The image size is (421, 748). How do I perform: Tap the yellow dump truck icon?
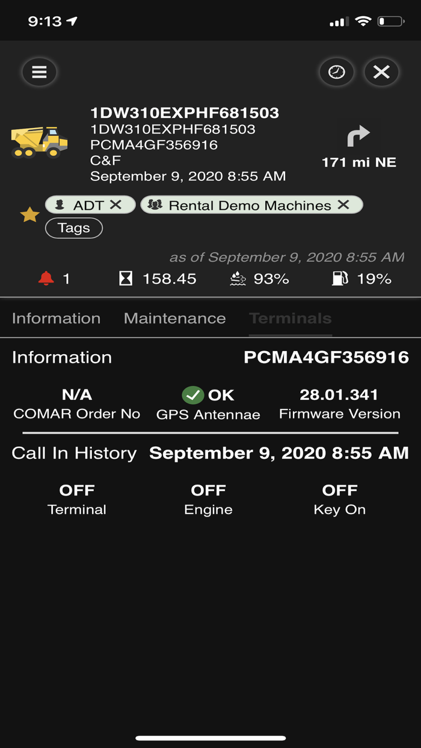[x=40, y=142]
